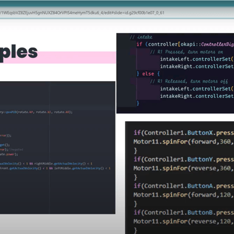The image size is (234, 234).
Task: Click the browser address bar URL
Action: pyautogui.click(x=82, y=12)
